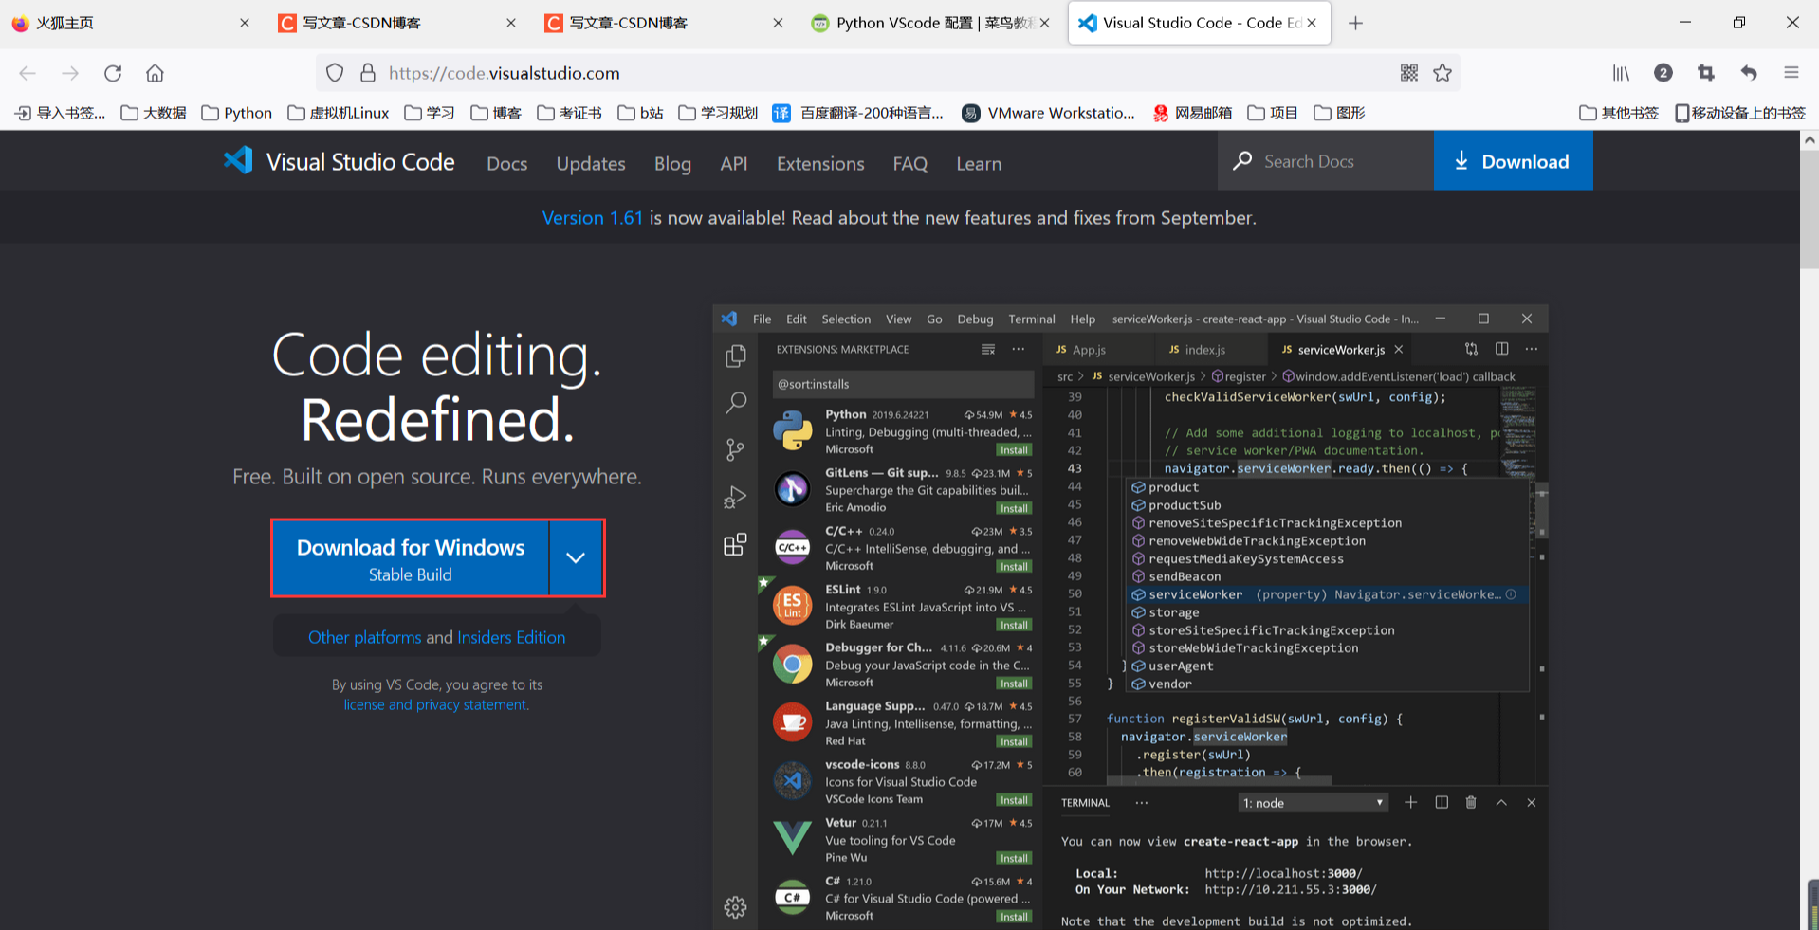Switch to the 火狐主页 tab
1819x930 pixels.
[131, 23]
